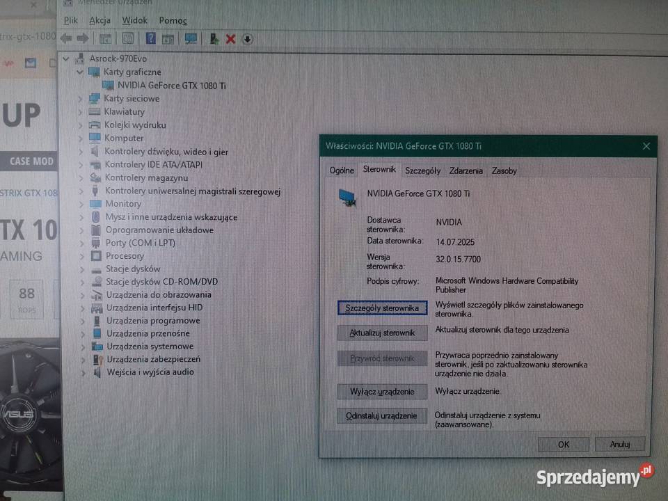
Task: Collapse the Asrock-970Evo root node
Action: coord(66,58)
